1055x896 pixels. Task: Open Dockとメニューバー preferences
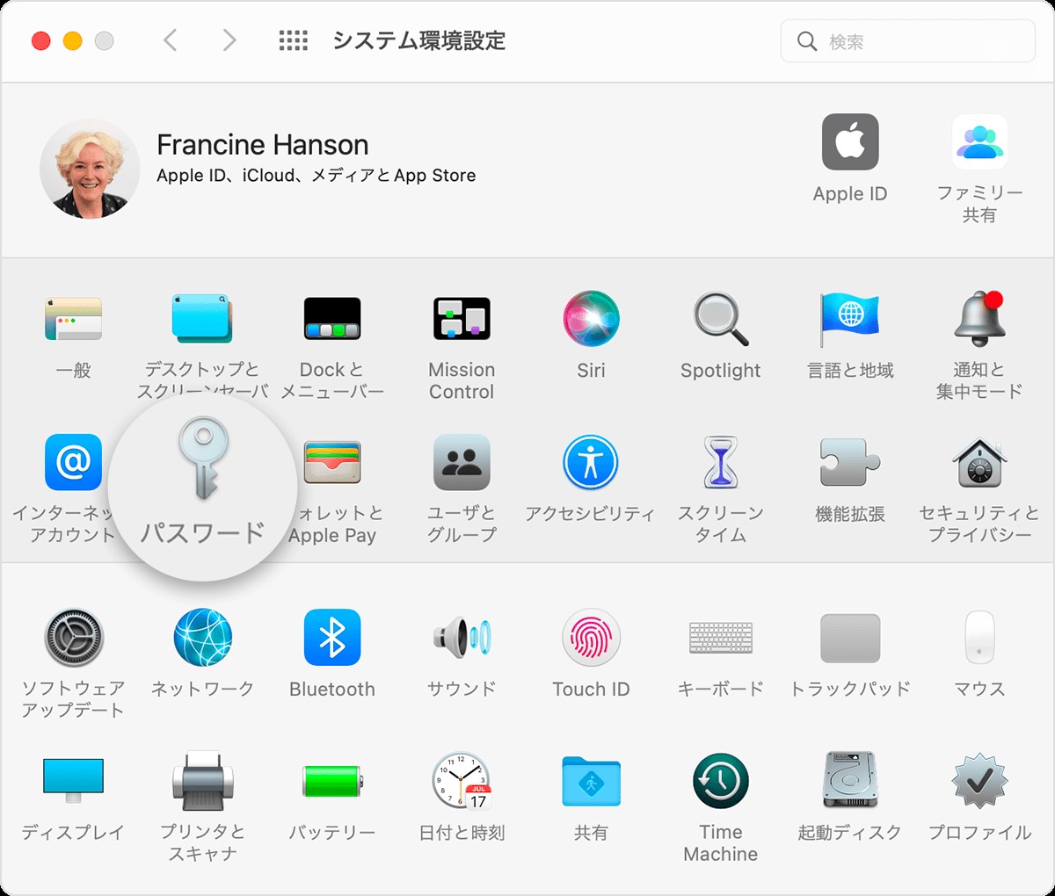[x=332, y=318]
